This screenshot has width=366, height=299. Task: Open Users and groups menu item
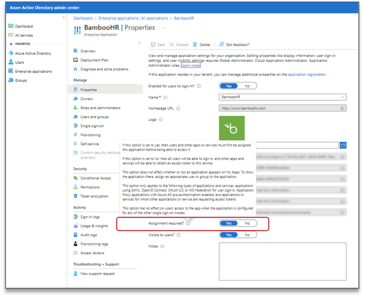pyautogui.click(x=94, y=117)
